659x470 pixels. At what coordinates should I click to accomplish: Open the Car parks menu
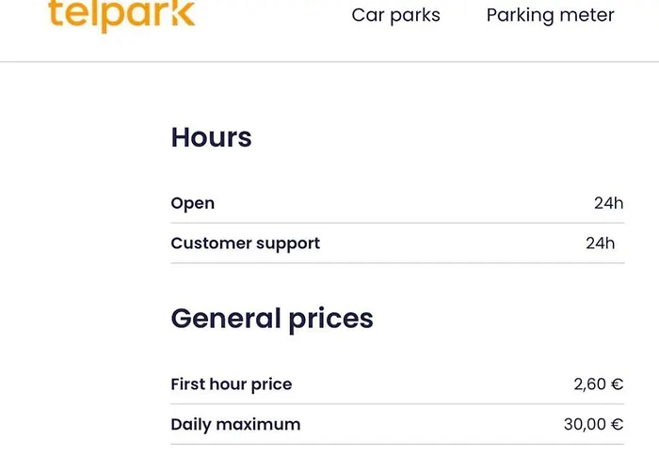click(x=395, y=15)
